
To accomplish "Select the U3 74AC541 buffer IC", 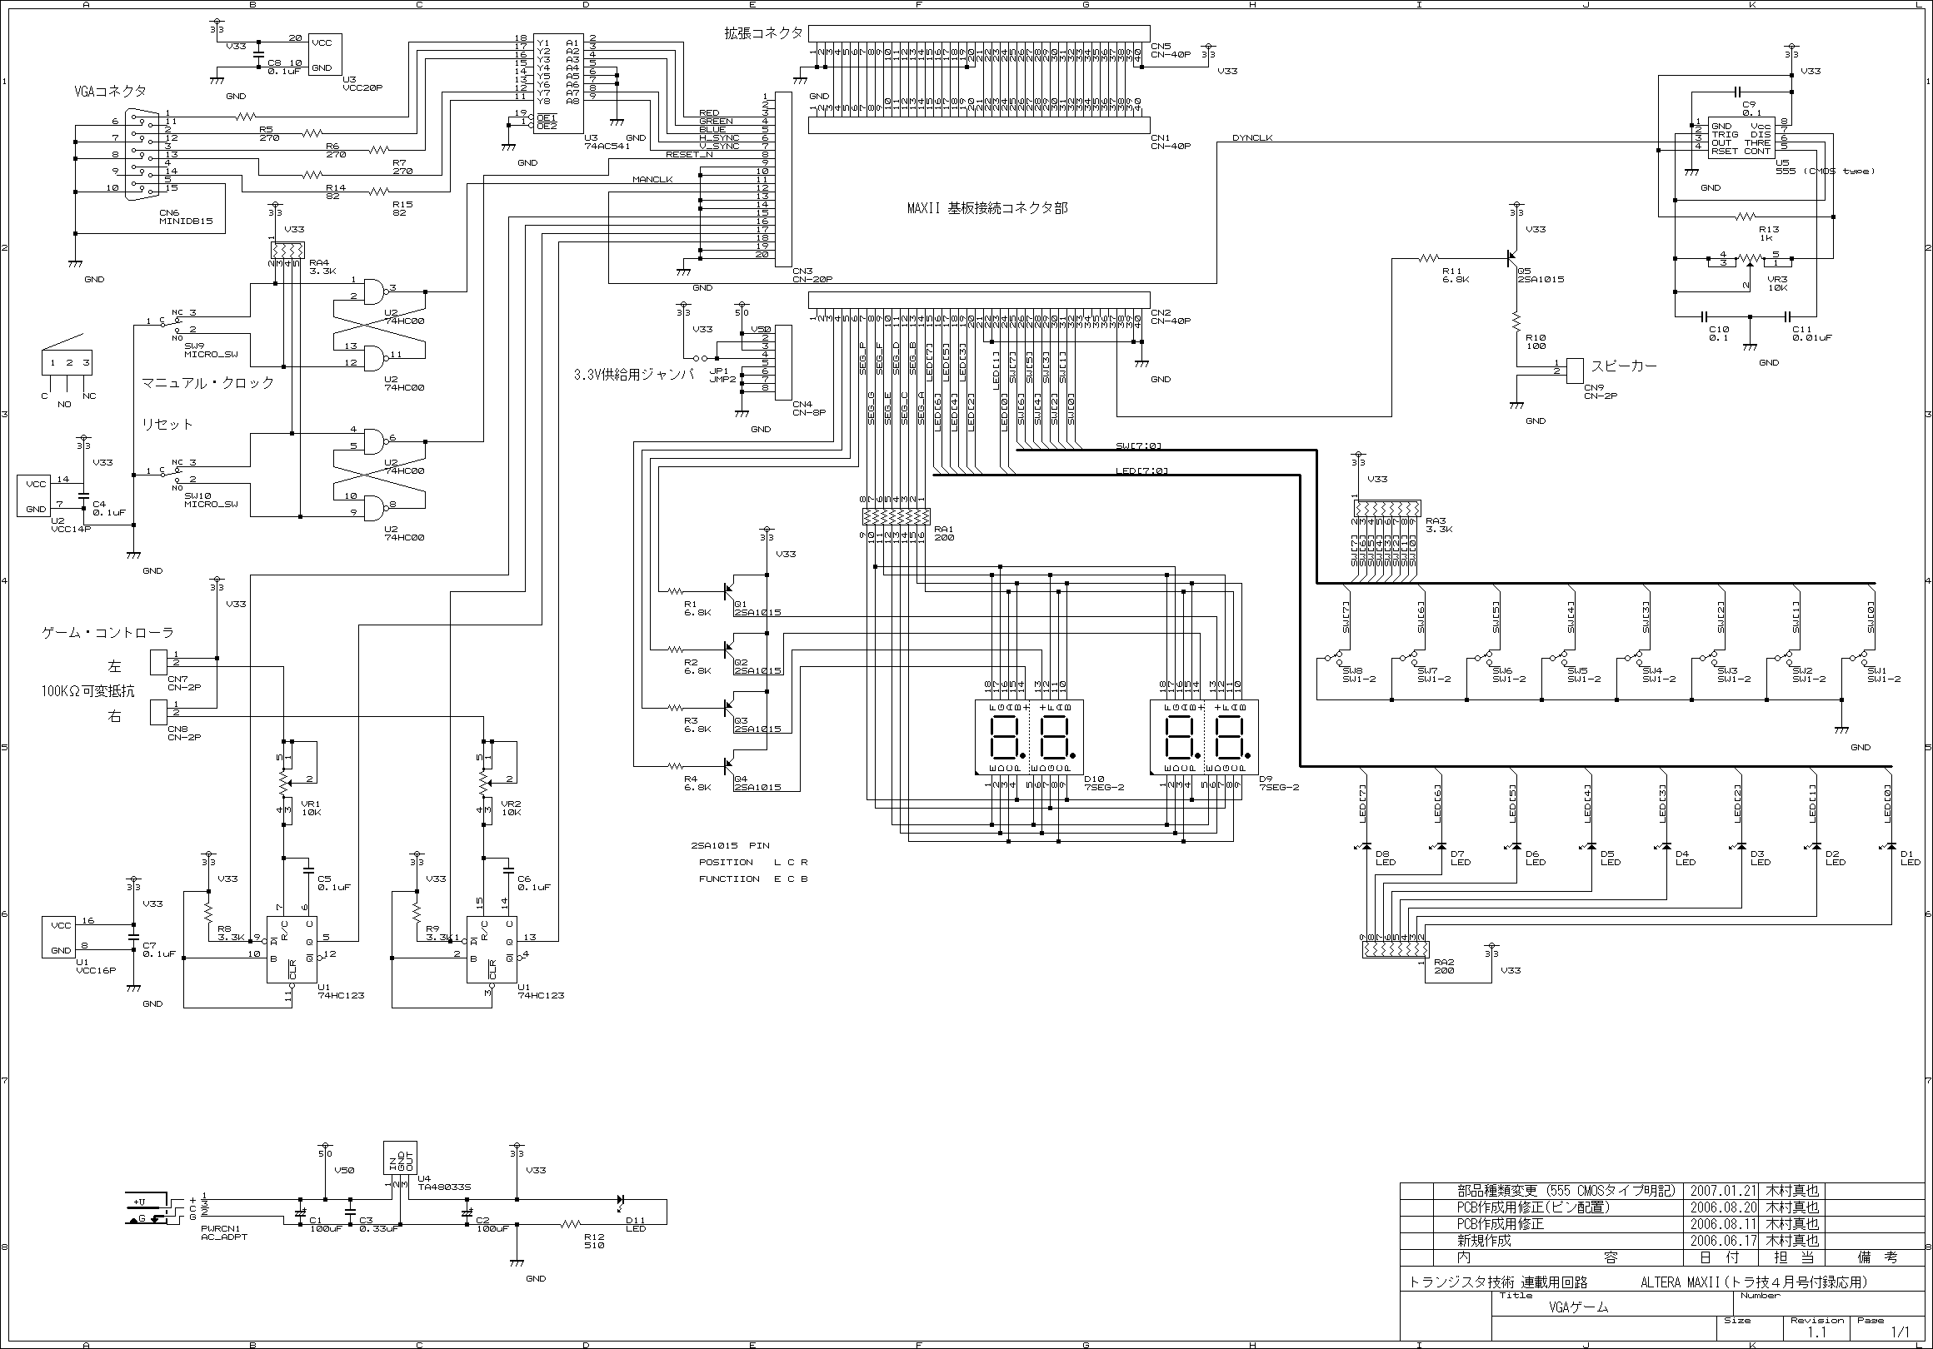I will click(x=558, y=82).
